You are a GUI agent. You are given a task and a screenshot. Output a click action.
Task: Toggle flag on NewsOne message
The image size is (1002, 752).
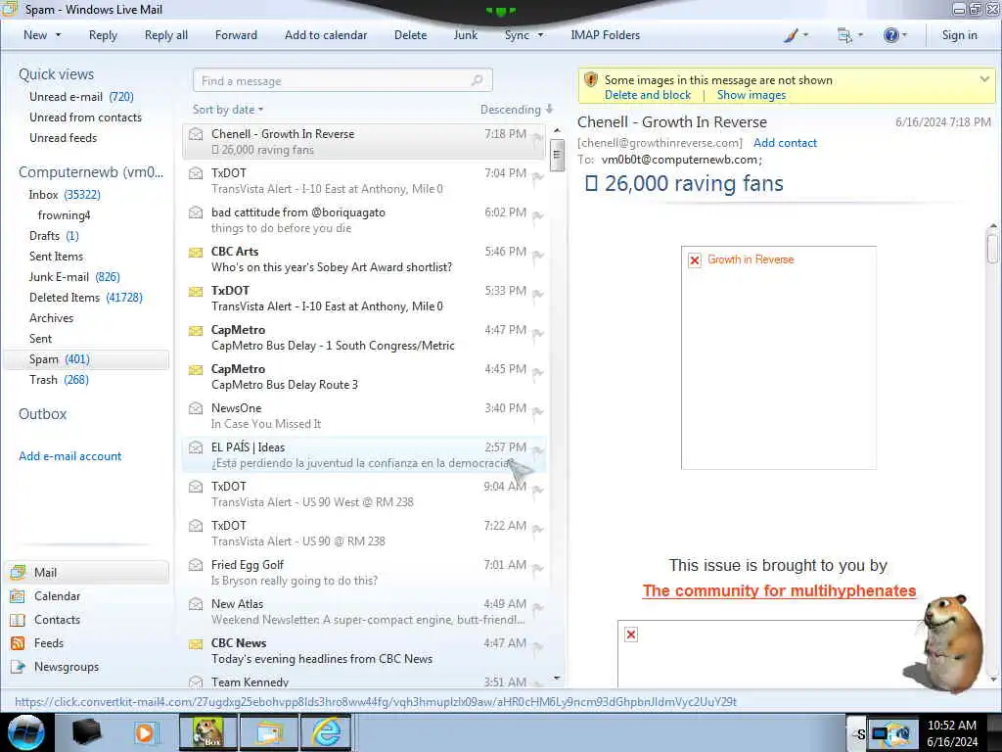[x=538, y=412]
